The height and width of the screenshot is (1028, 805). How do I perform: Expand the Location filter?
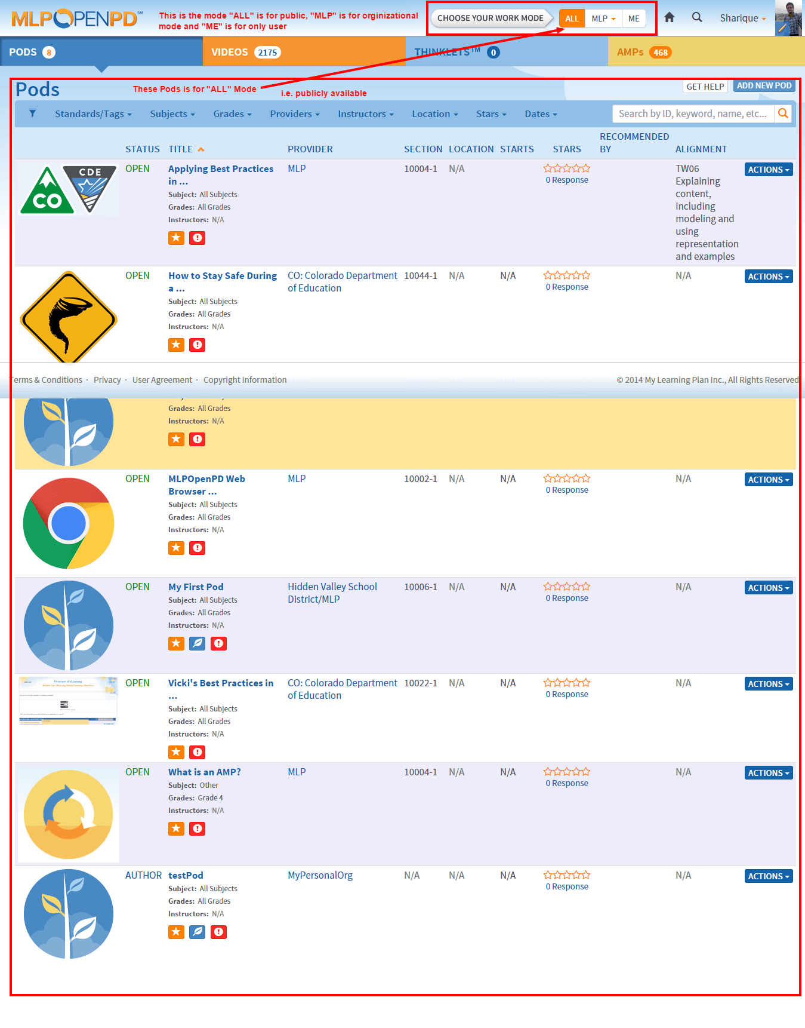tap(435, 114)
